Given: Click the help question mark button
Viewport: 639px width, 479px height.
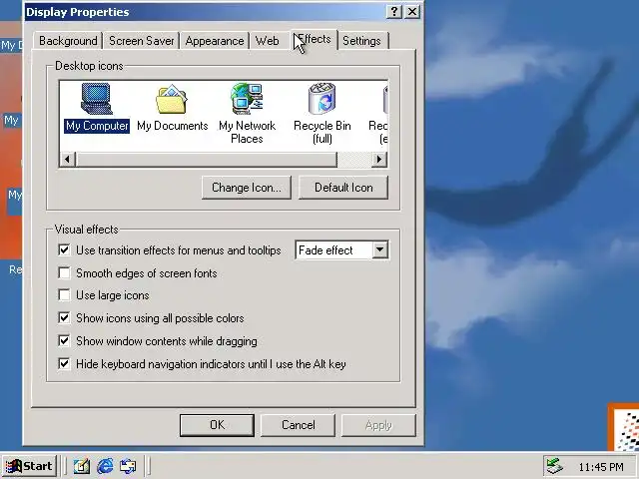Looking at the screenshot, I should [393, 11].
